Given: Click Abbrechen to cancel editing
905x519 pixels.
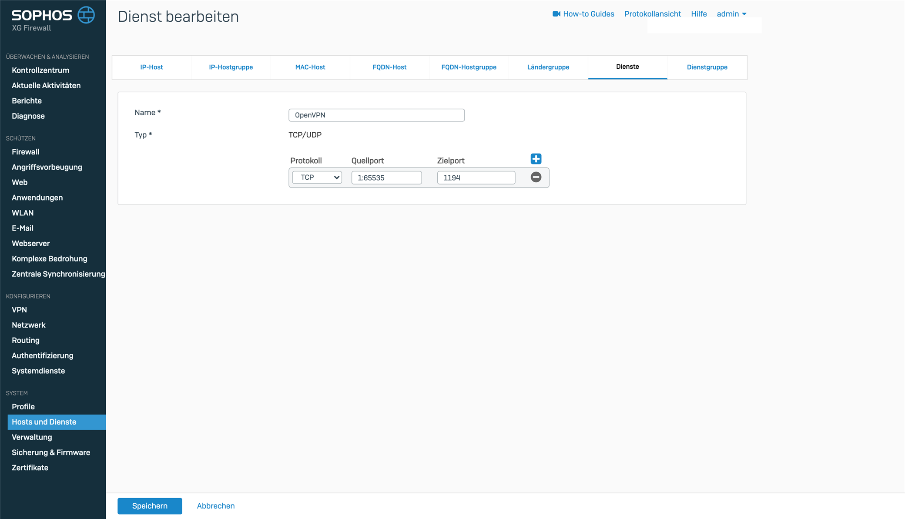Looking at the screenshot, I should (215, 506).
